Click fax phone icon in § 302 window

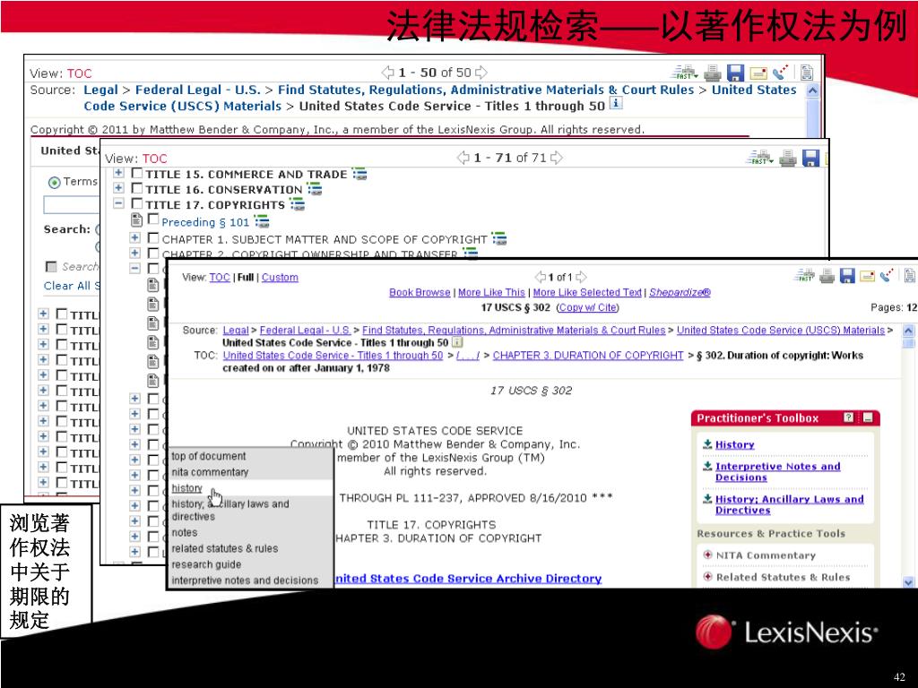[x=887, y=275]
